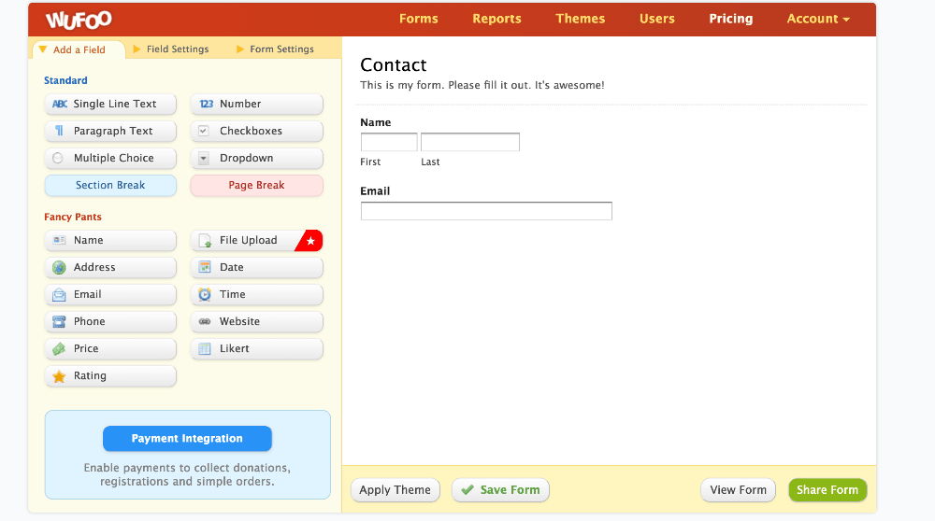Viewport: 935px width, 521px height.
Task: Add a Likert field
Action: pos(256,348)
